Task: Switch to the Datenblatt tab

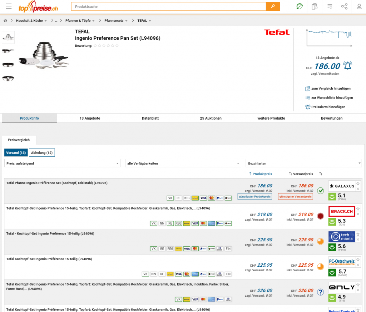Action: point(150,118)
